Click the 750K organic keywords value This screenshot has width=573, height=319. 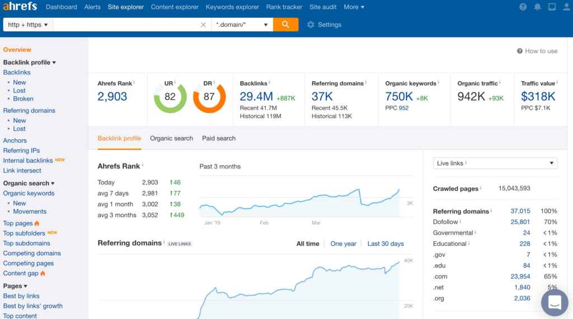pyautogui.click(x=398, y=96)
